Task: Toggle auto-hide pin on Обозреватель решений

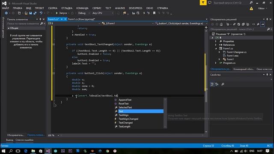Action: click(x=267, y=19)
